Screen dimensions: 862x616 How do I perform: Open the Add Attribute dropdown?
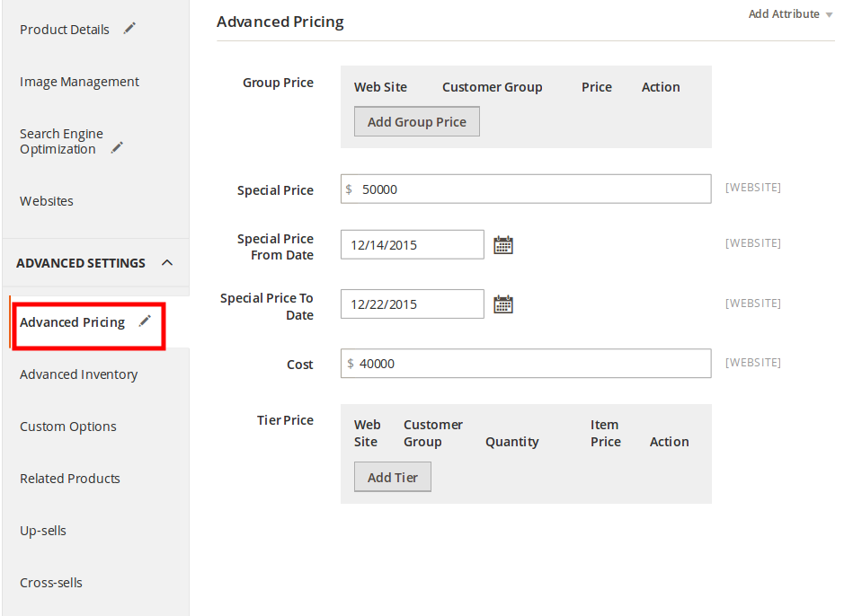(790, 14)
